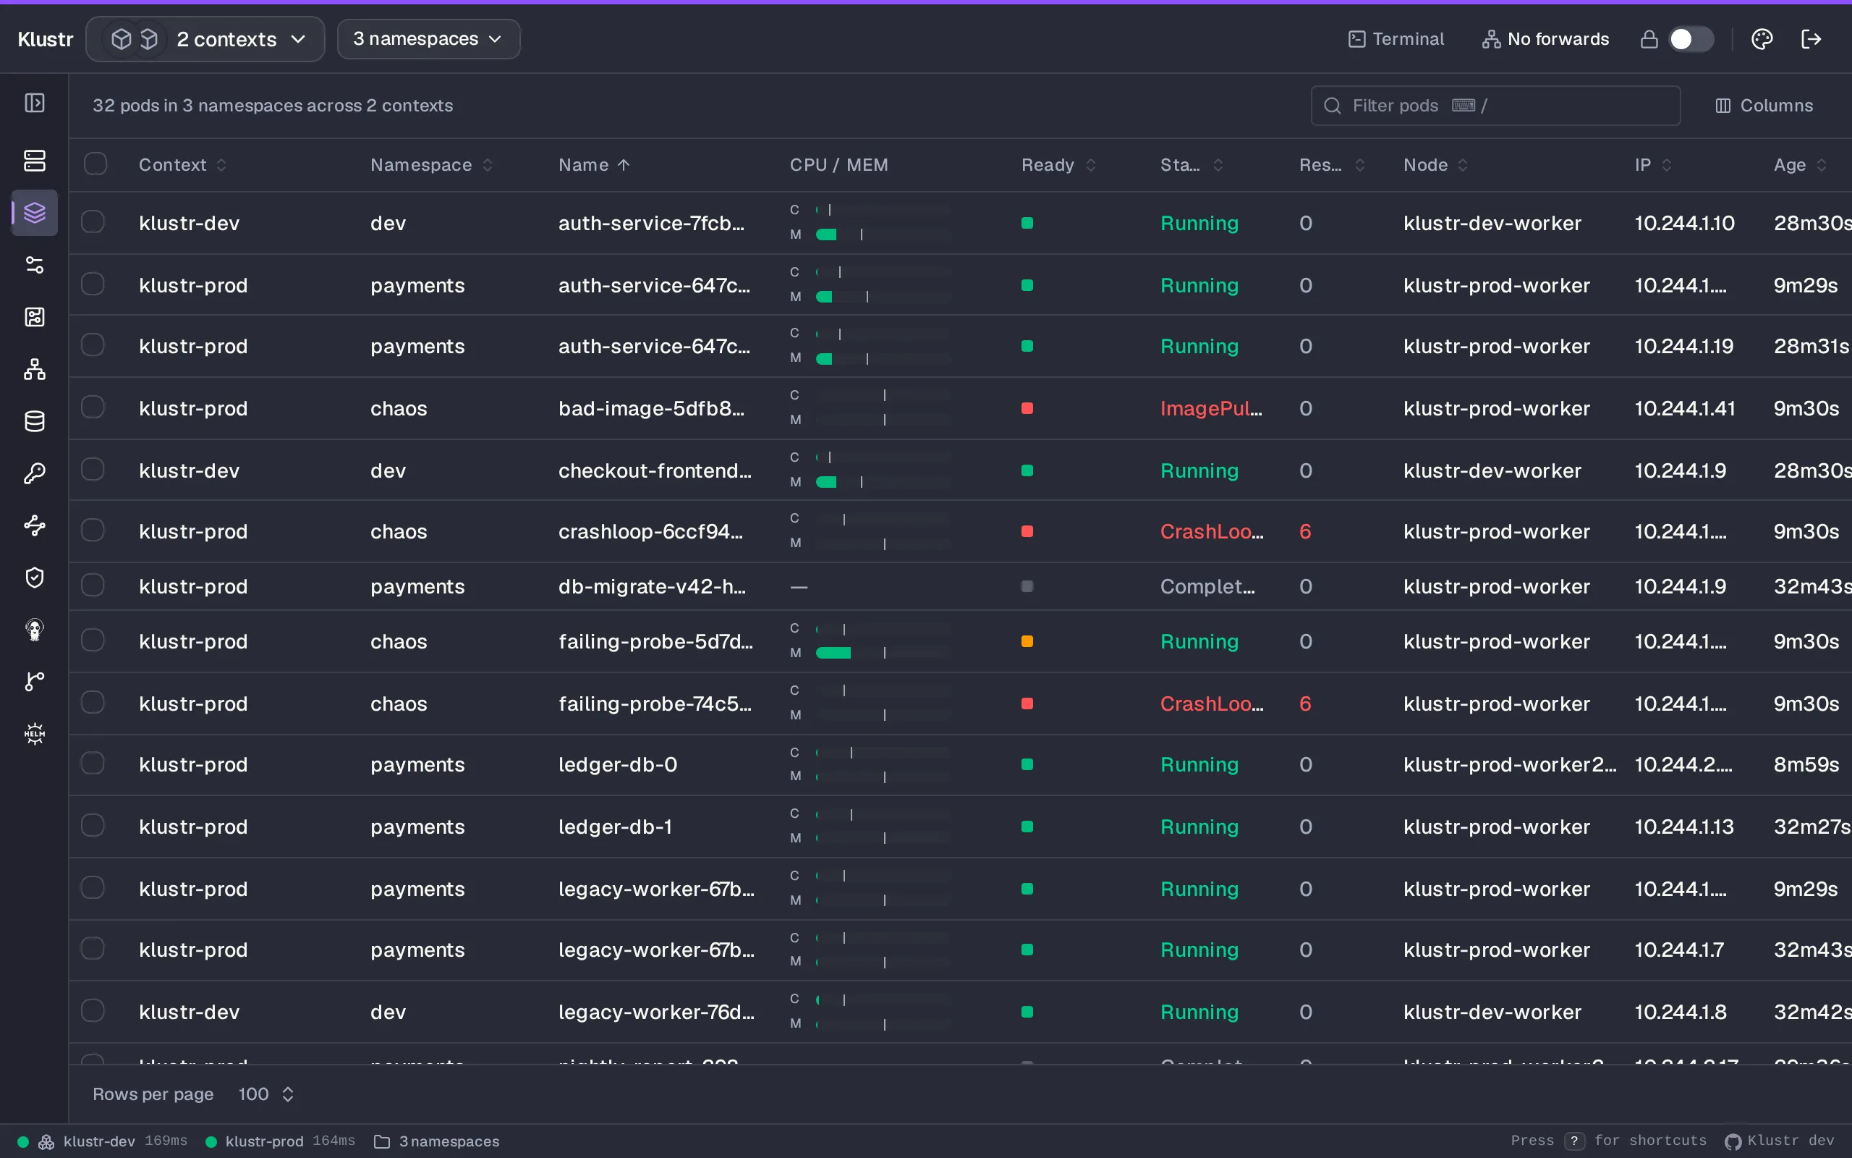Open the 3 namespaces dropdown
The image size is (1852, 1158).
(428, 39)
